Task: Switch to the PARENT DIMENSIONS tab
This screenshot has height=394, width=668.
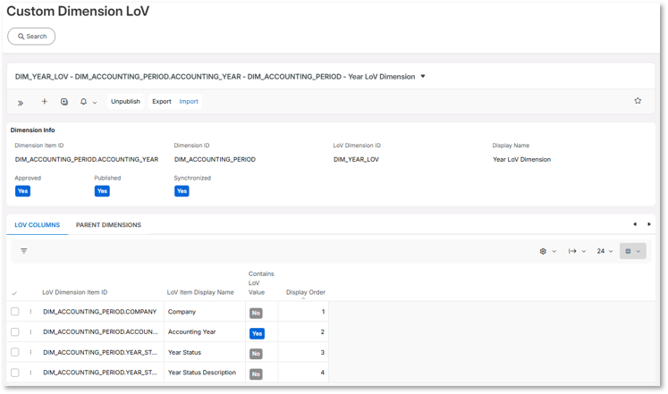Action: pyautogui.click(x=108, y=225)
